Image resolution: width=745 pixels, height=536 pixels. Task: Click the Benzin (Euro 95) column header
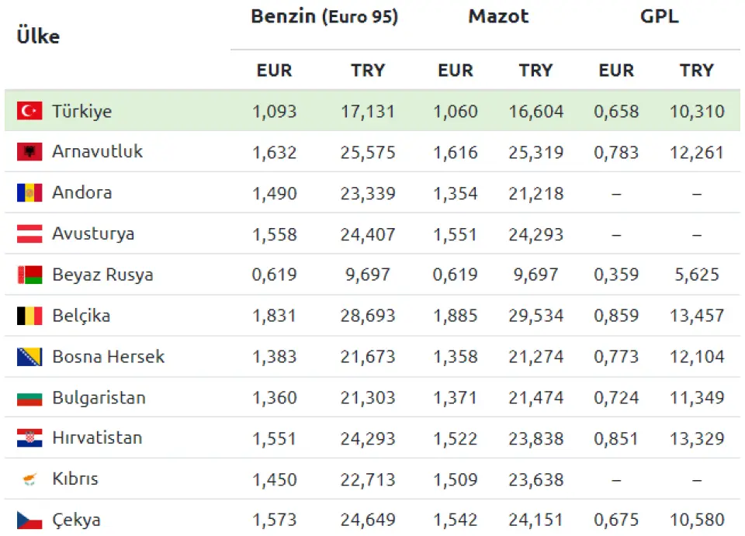[324, 17]
